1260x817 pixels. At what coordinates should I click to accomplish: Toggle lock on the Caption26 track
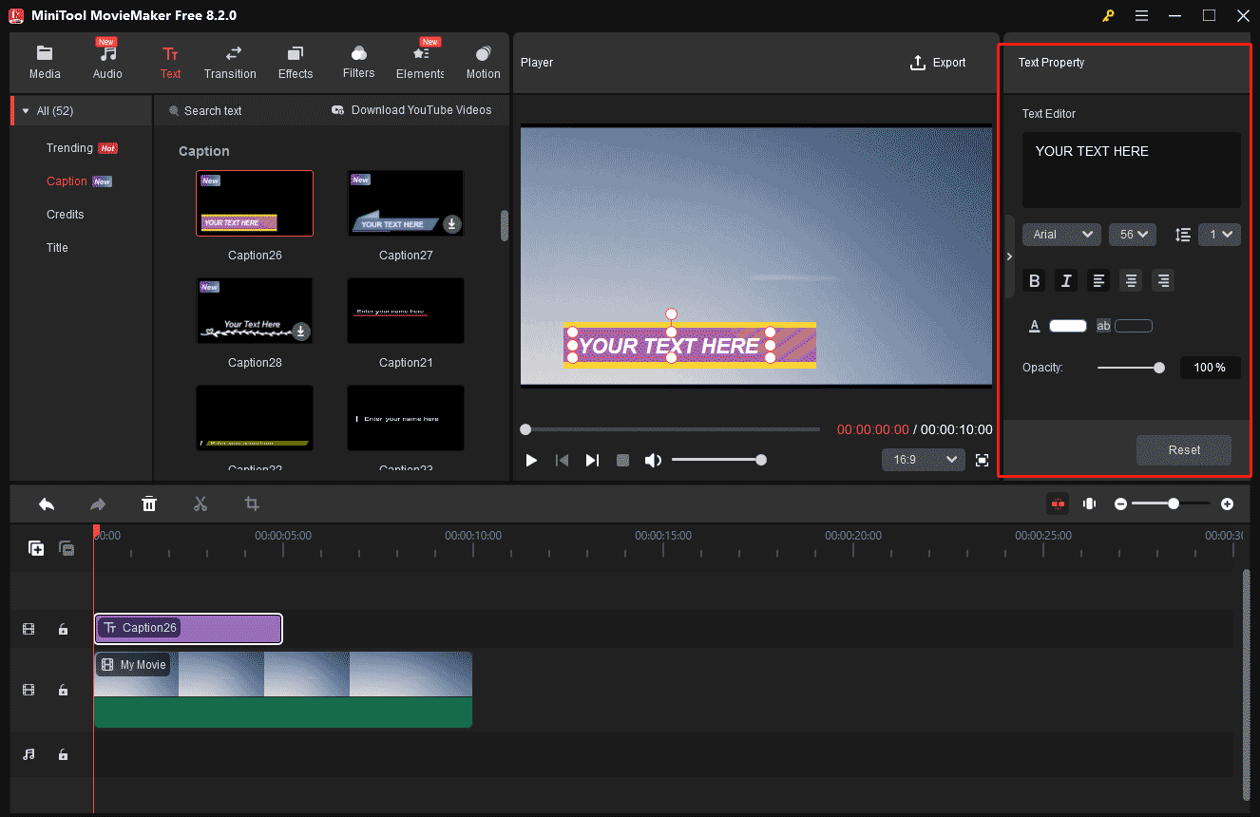point(63,629)
